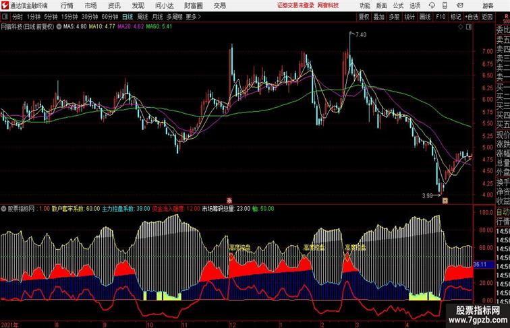510x328 pixels.
Task: Open the 版面 menu
Action: 382,5
